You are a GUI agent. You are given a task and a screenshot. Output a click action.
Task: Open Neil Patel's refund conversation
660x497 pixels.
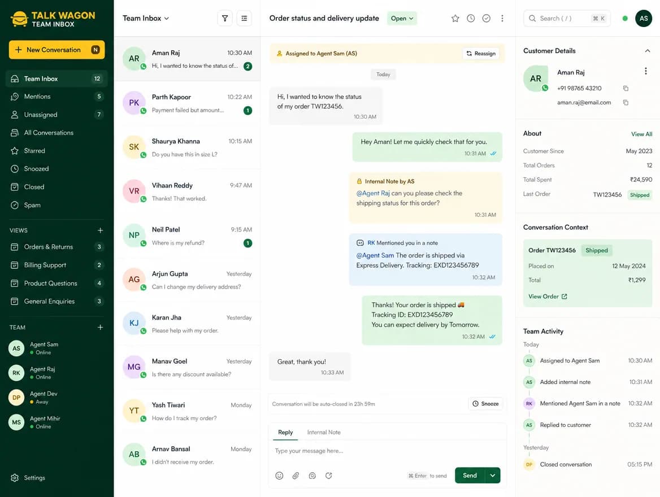(187, 236)
